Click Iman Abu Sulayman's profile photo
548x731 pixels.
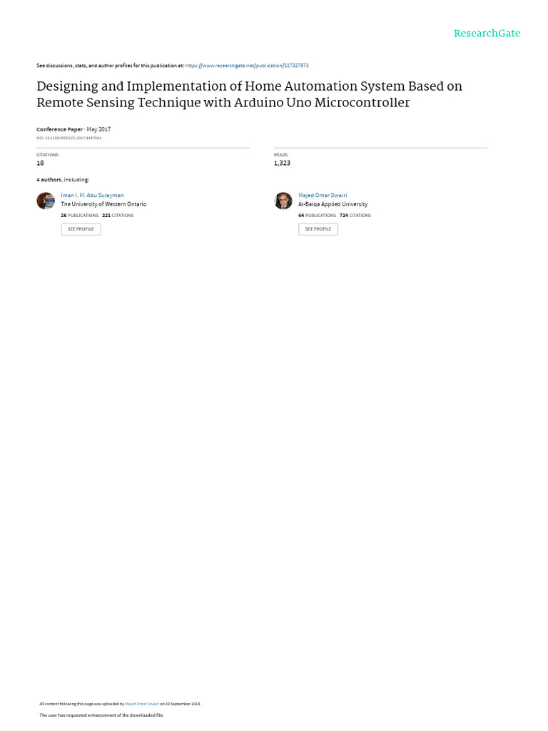click(x=46, y=201)
